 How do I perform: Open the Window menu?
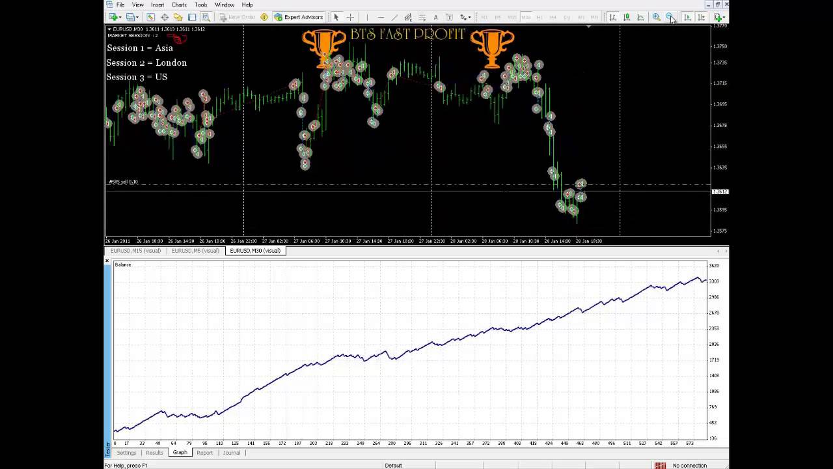click(225, 5)
